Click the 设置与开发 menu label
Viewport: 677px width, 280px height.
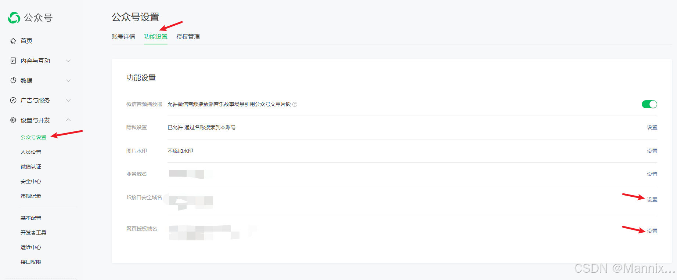(35, 120)
